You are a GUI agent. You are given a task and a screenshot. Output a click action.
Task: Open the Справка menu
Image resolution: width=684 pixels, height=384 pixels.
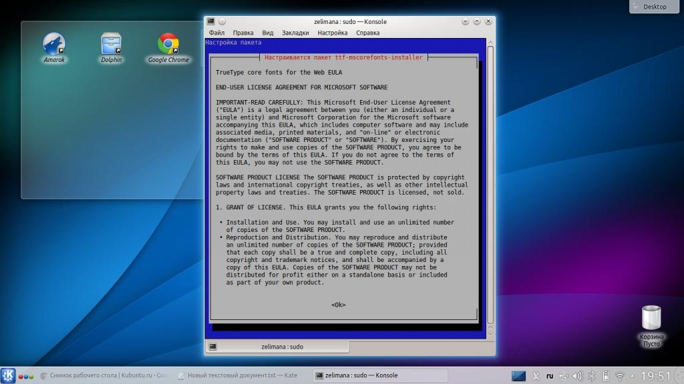[x=368, y=33]
